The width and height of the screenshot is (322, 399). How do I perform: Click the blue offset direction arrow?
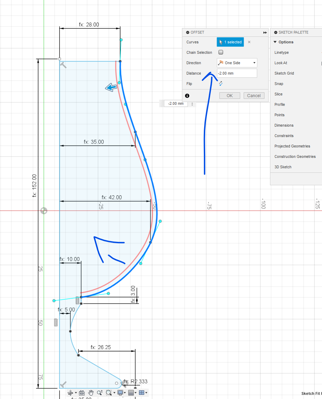(111, 88)
